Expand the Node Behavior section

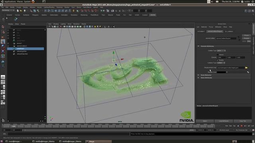click(x=198, y=75)
